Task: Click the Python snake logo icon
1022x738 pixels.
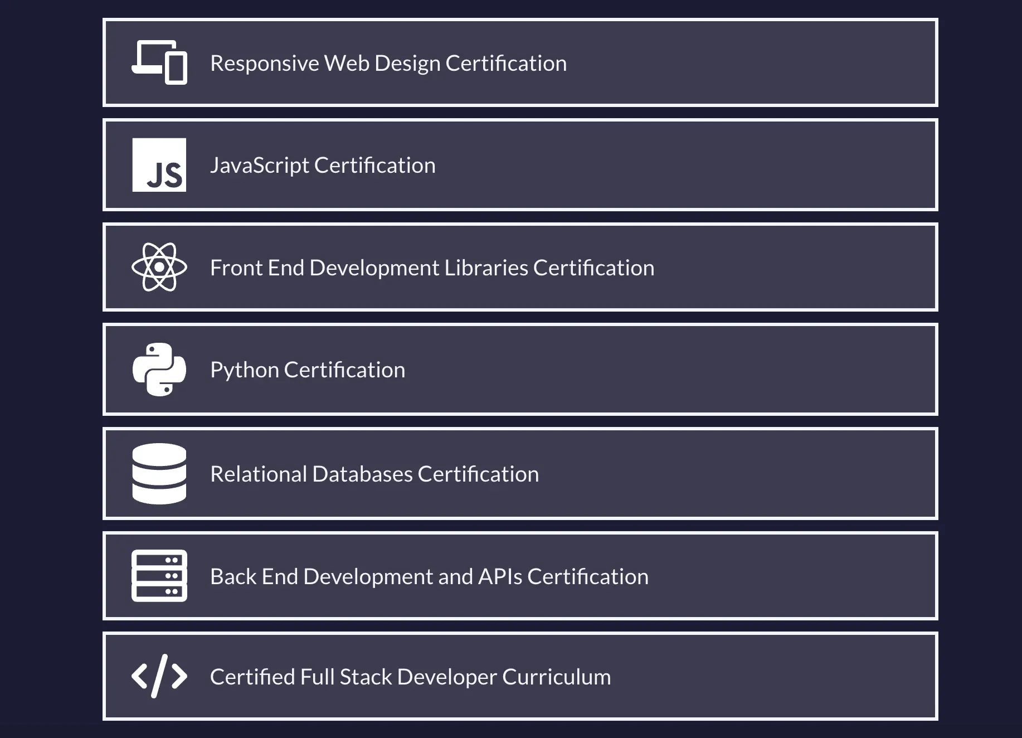Action: coord(159,370)
